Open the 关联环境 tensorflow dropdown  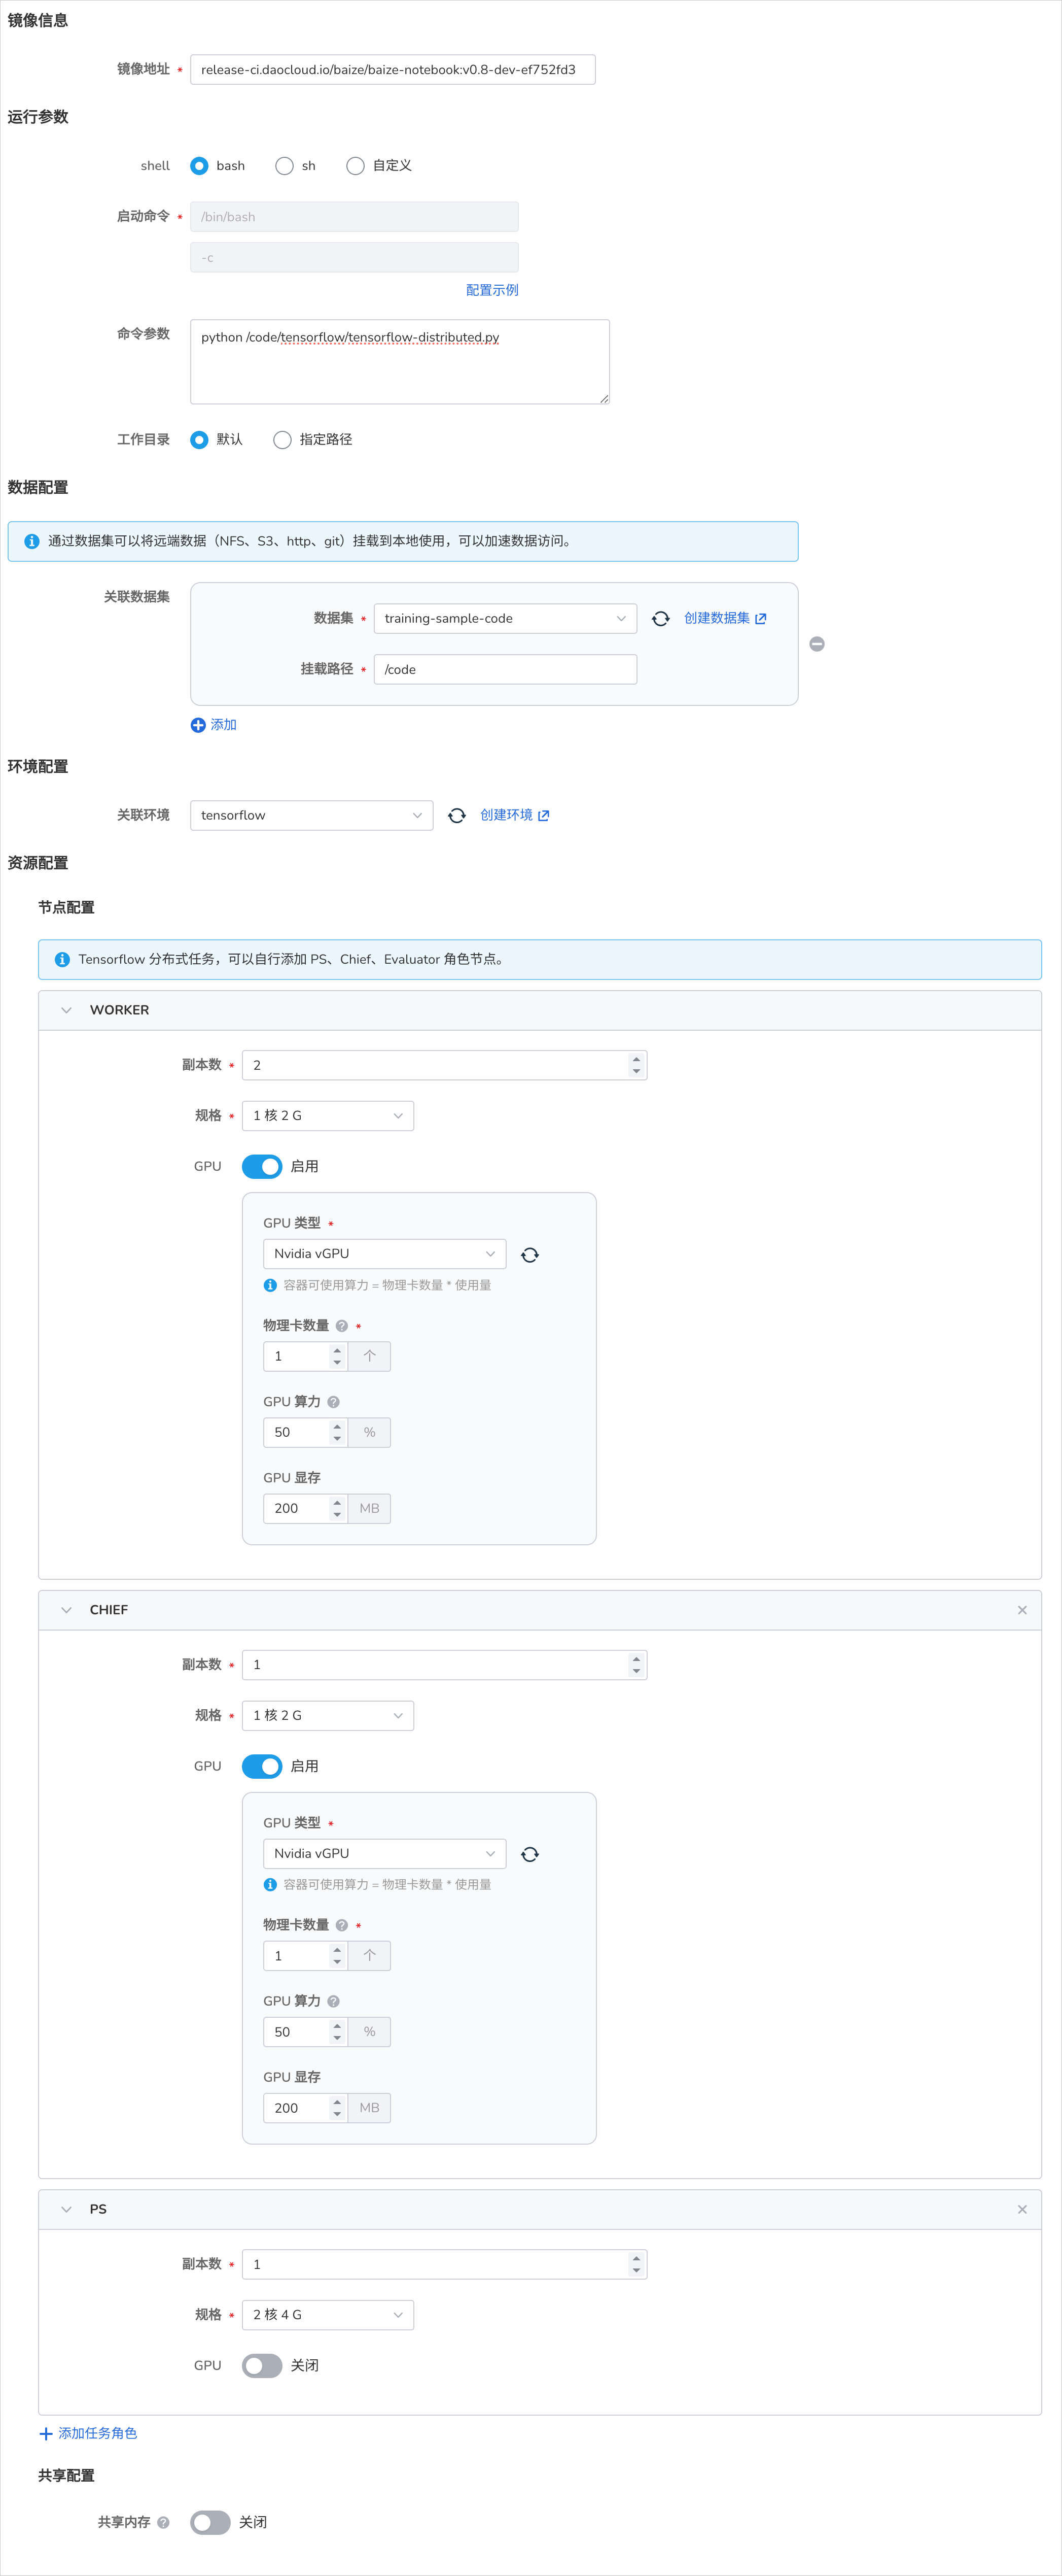[x=312, y=816]
